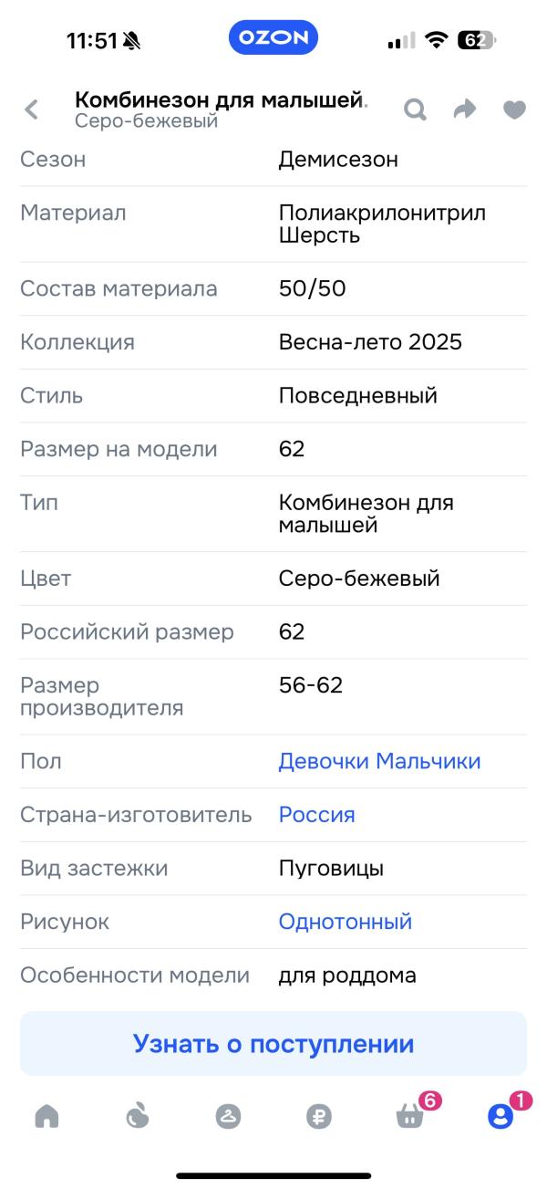Screen dimensions: 547x1189
Task: Tap the 'Серо-бежевый' color value
Action: (359, 579)
